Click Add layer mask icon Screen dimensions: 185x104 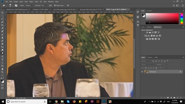pyautogui.click(x=168, y=98)
